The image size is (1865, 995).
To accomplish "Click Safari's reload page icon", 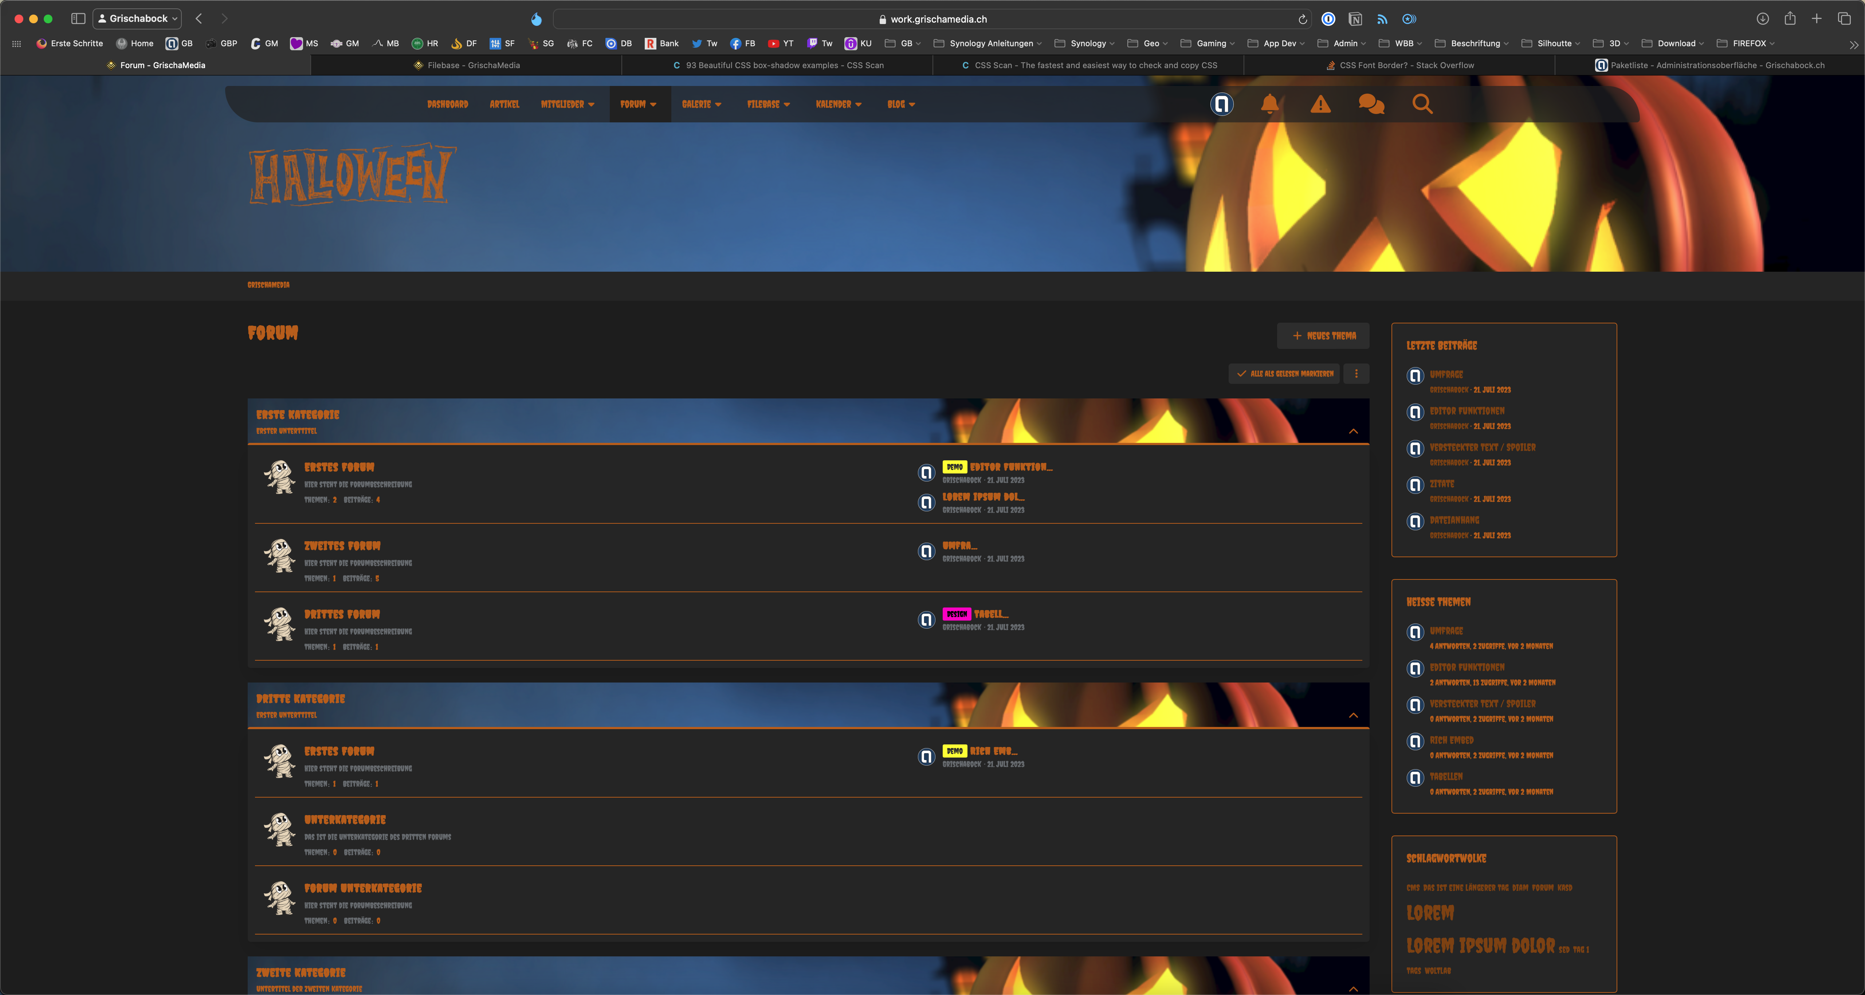I will (1302, 20).
